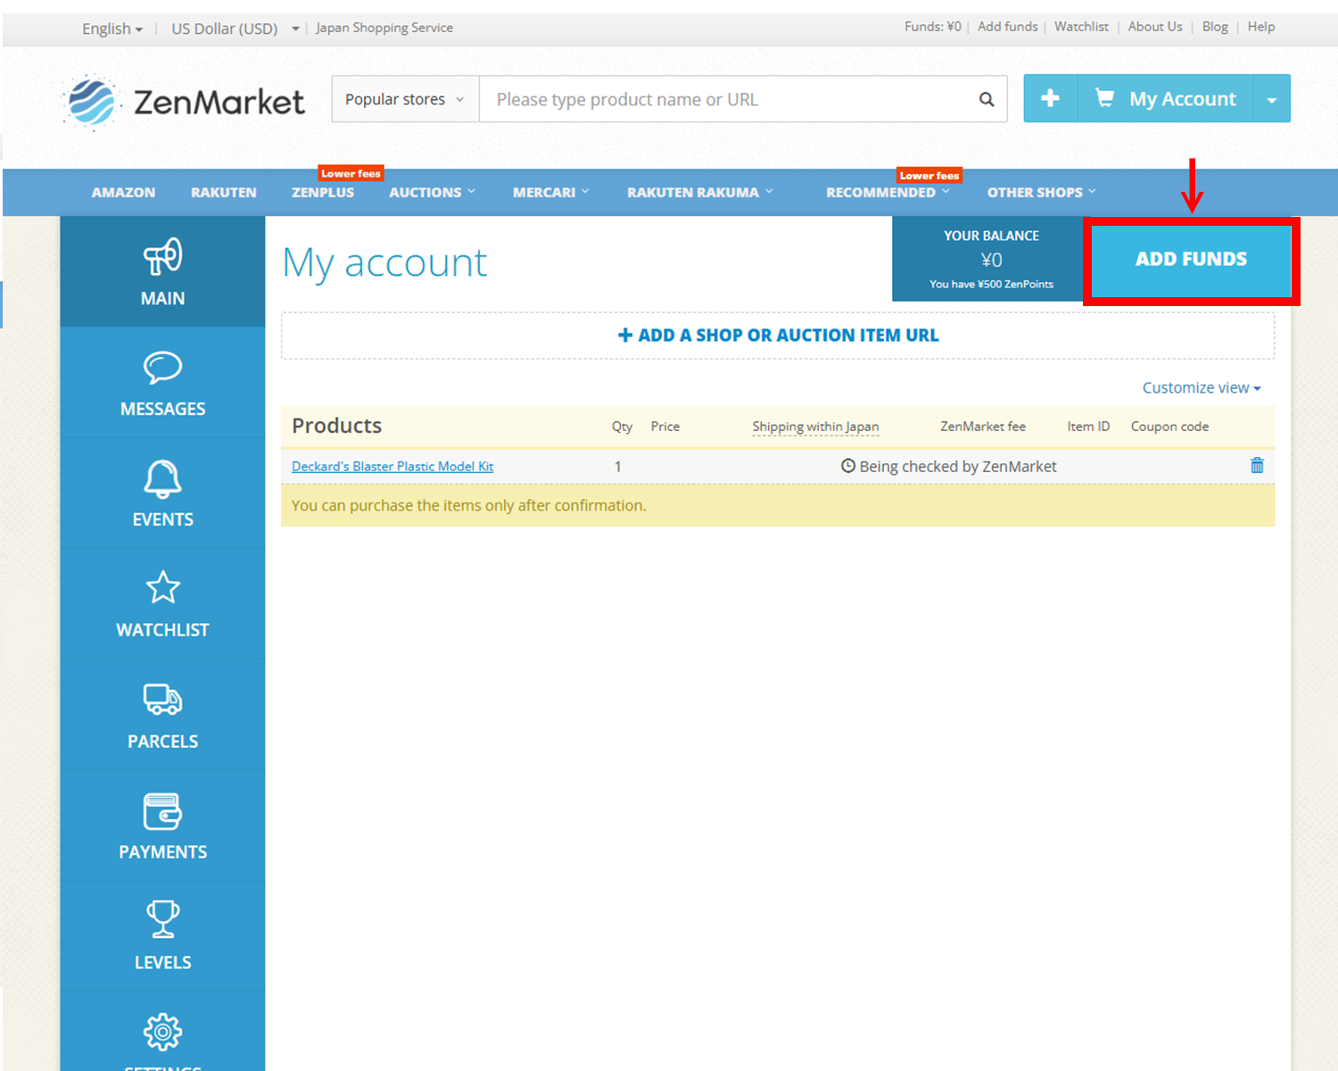Open the Help link
Viewport: 1338px width, 1071px height.
tap(1261, 27)
